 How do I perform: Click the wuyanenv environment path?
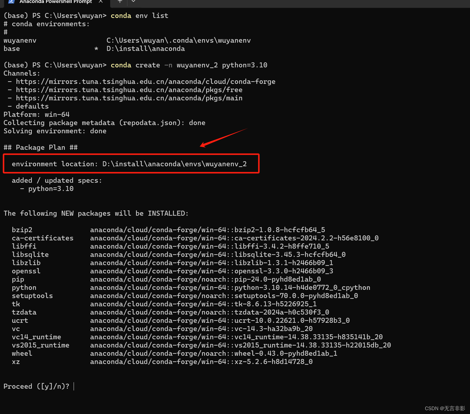tap(179, 40)
